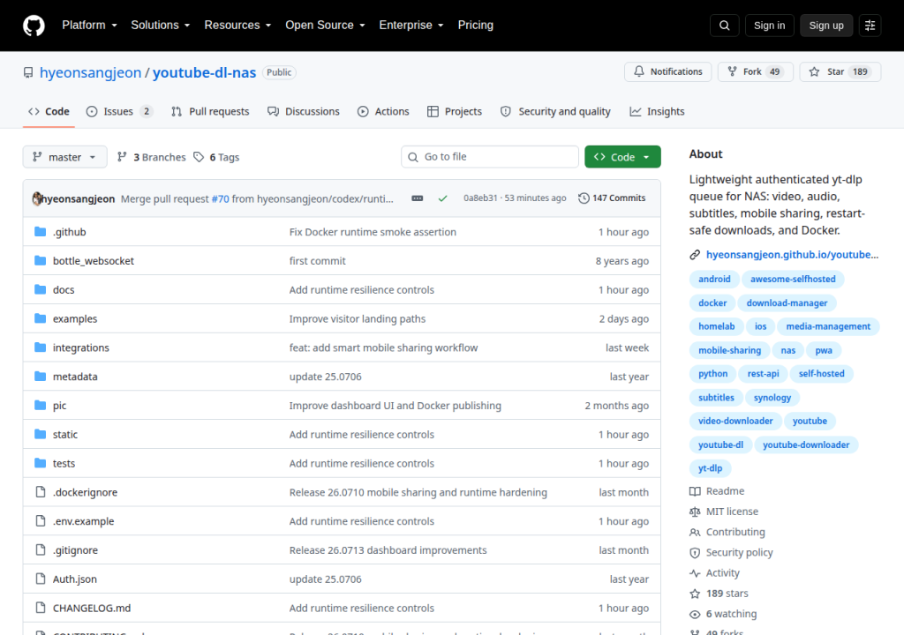Click the folder icon for .github
Viewport: 904px width, 635px height.
pos(40,232)
